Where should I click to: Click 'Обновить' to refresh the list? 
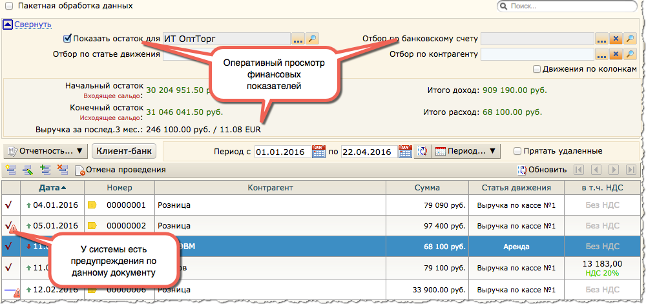(543, 170)
